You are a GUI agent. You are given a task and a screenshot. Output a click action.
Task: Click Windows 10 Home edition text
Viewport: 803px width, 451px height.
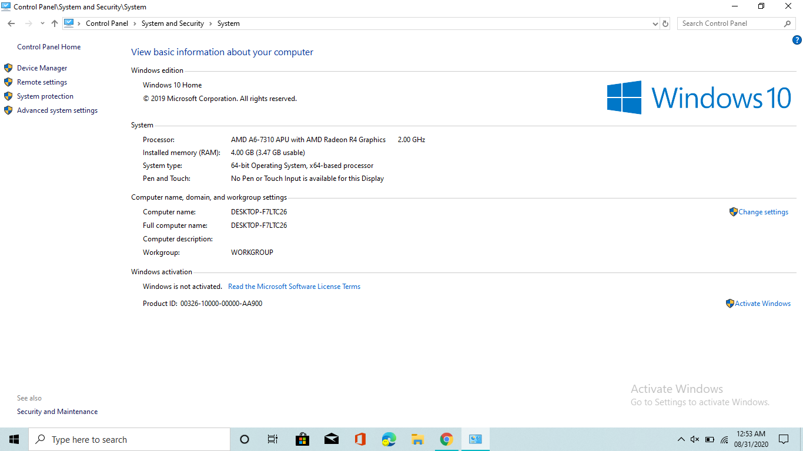point(172,85)
